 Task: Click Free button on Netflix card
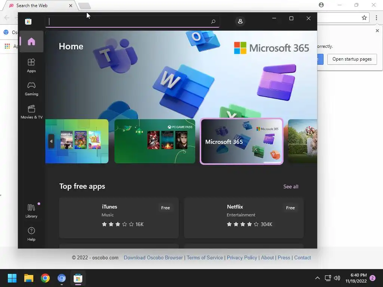[290, 208]
